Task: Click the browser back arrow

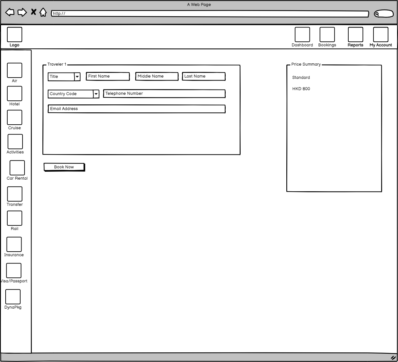Action: (10, 12)
